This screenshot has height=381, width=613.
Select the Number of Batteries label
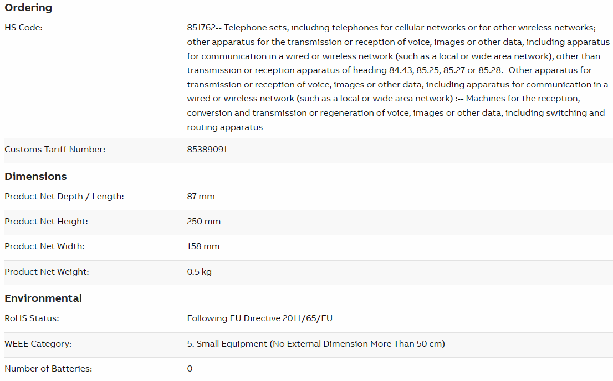coord(48,368)
